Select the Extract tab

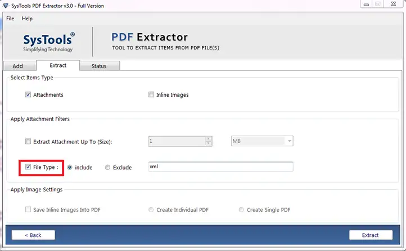pyautogui.click(x=58, y=65)
